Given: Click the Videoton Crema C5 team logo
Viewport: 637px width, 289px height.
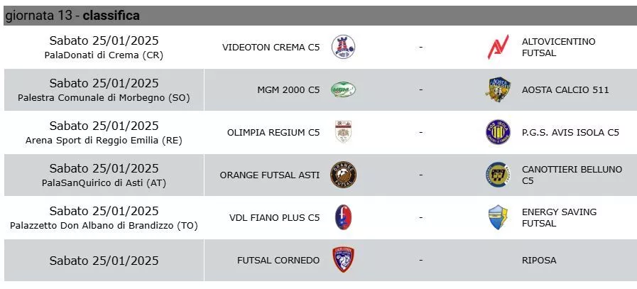Looking at the screenshot, I should 343,47.
